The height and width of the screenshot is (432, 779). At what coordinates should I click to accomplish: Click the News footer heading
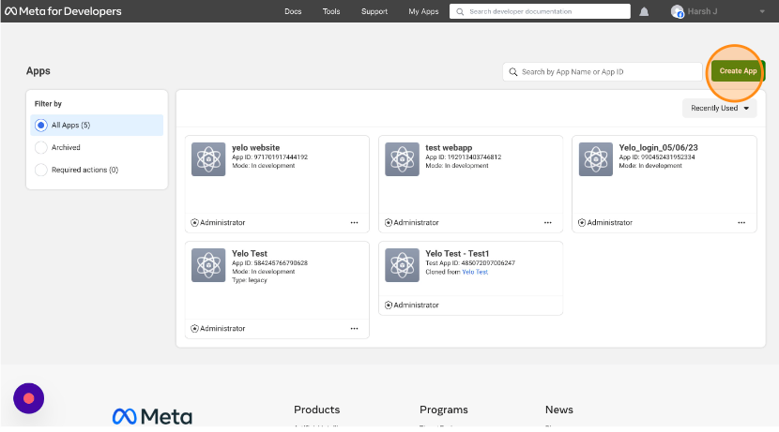[559, 410]
